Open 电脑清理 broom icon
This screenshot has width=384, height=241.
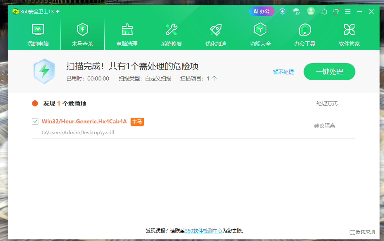pos(127,35)
